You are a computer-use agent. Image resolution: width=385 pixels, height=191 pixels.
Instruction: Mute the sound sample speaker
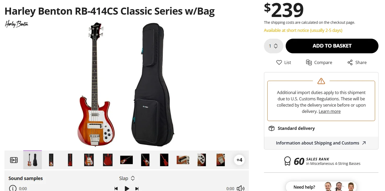[240, 188]
